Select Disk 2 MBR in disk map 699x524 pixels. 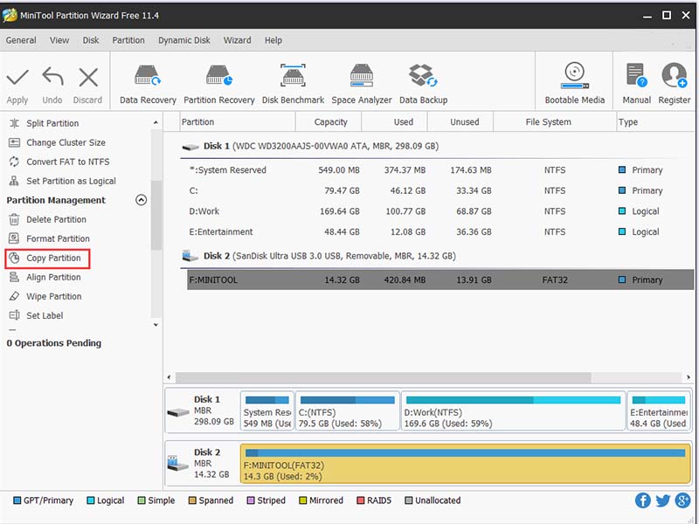[x=202, y=464]
